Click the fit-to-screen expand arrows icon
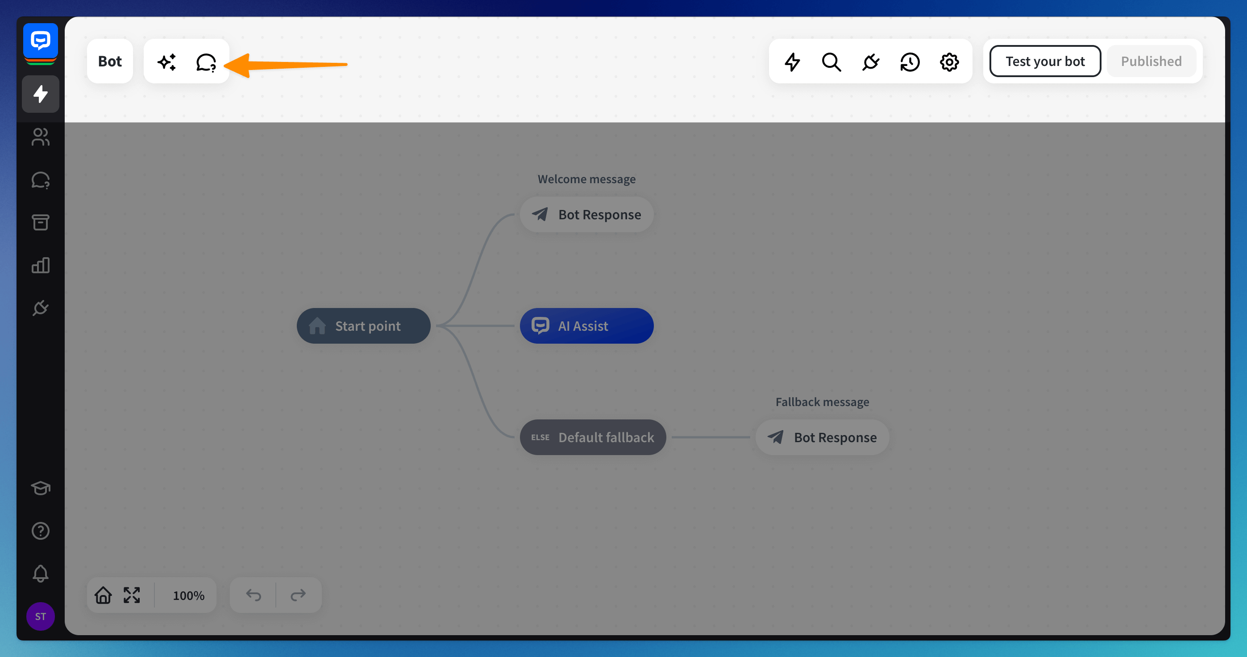 pos(131,595)
